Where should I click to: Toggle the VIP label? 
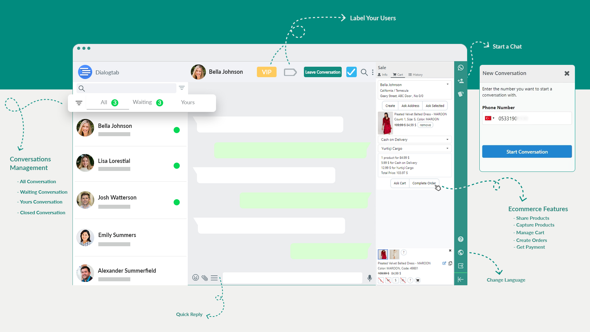(x=266, y=72)
